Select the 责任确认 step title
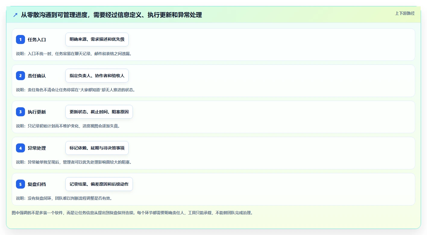This screenshot has width=427, height=235. point(37,76)
